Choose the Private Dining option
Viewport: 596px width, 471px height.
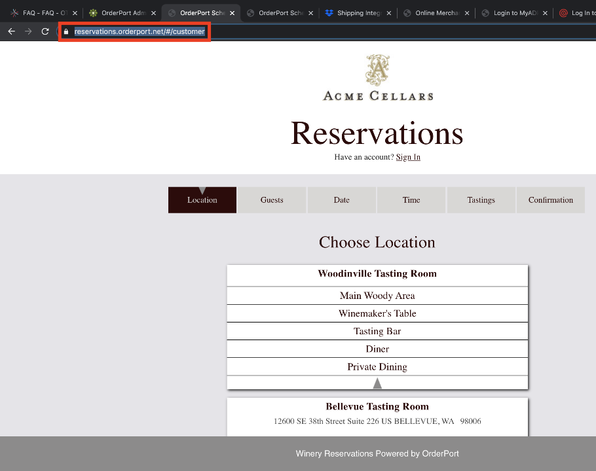[377, 366]
